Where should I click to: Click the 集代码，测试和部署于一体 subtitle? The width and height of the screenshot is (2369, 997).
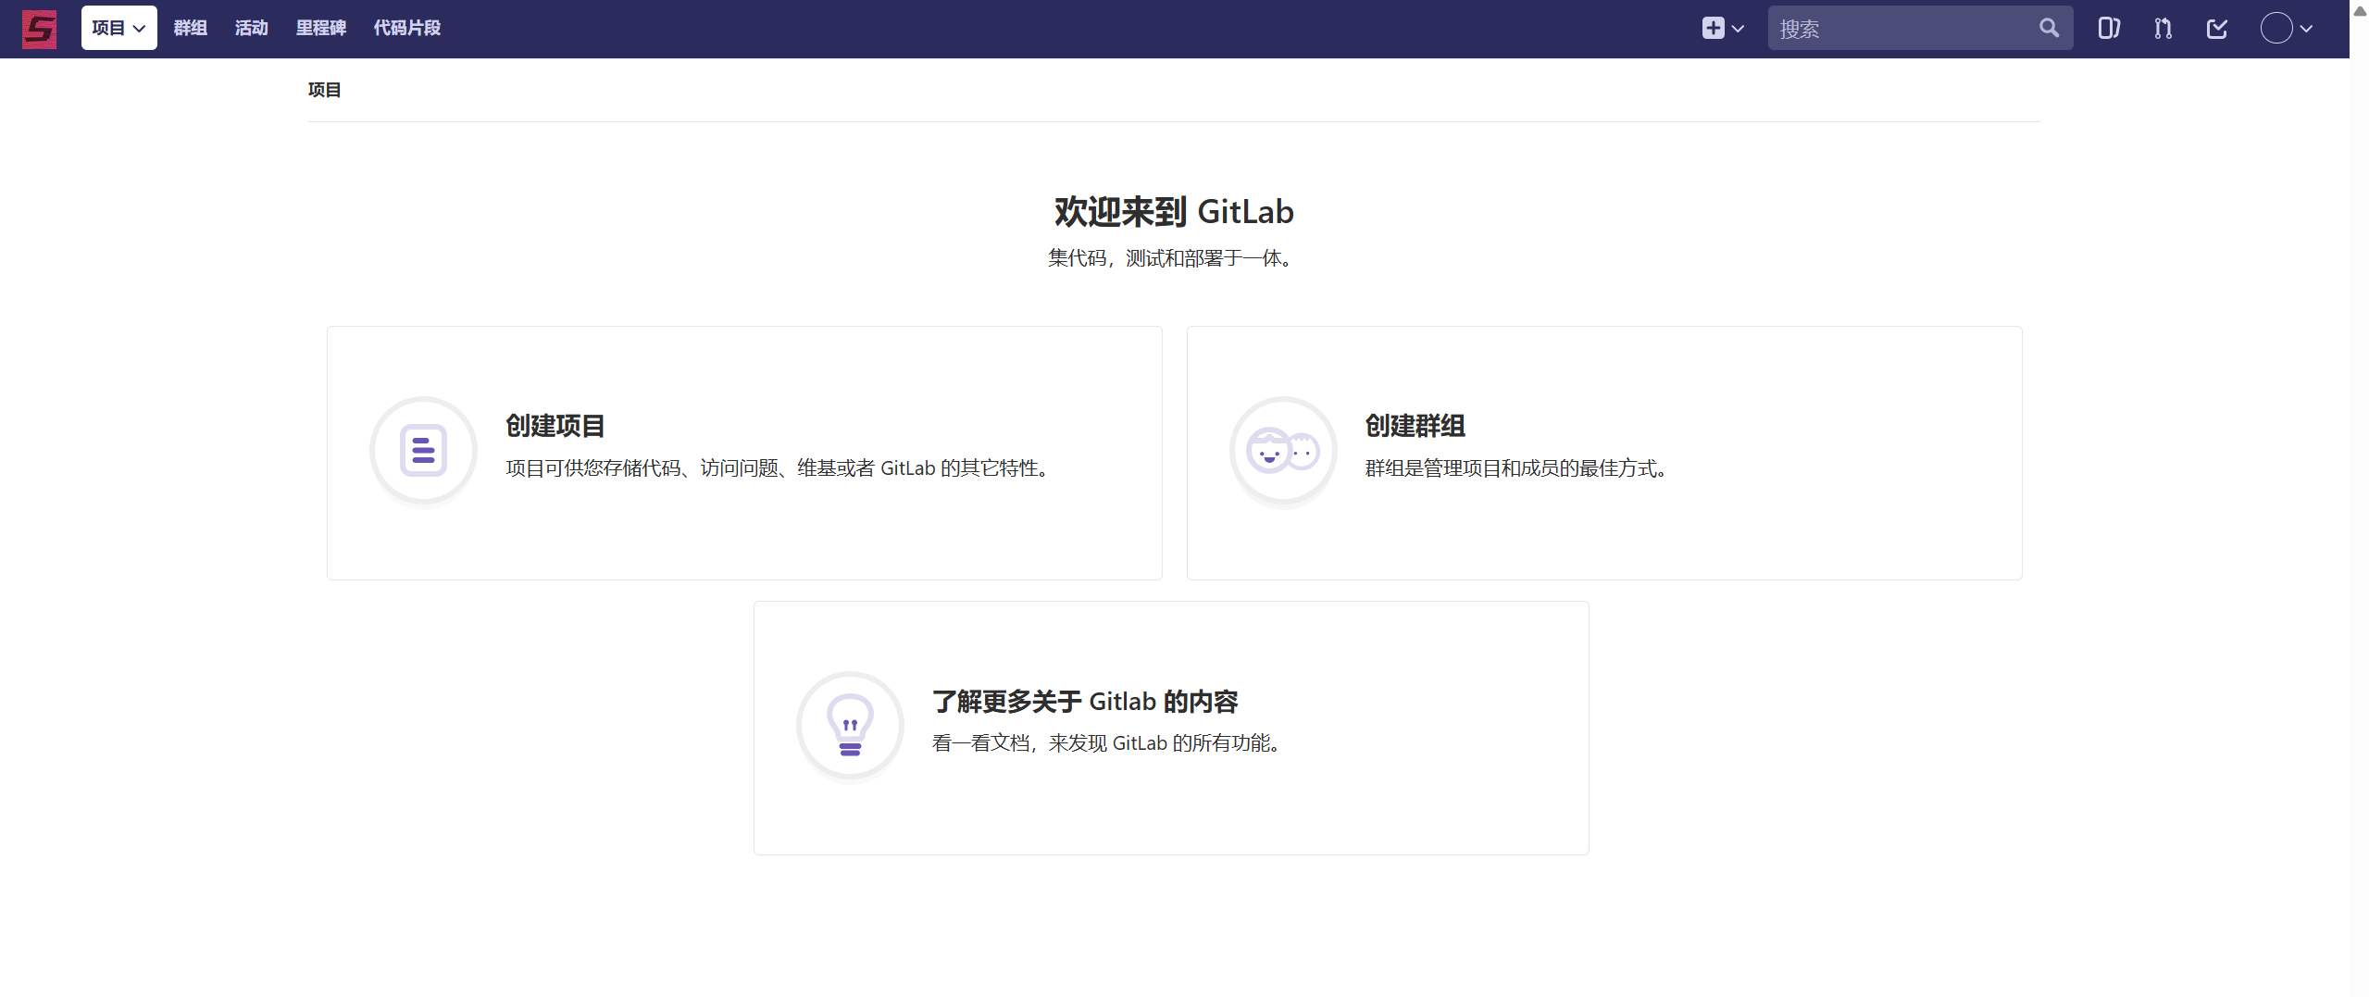point(1173,258)
